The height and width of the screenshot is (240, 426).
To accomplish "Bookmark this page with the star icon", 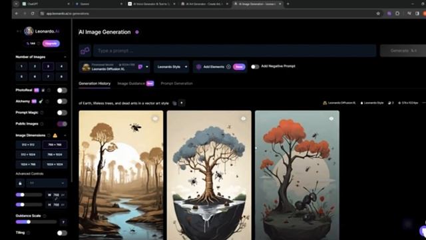I will 378,13.
